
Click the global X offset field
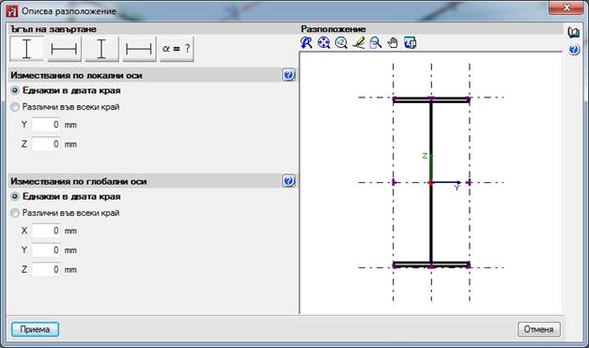click(46, 231)
